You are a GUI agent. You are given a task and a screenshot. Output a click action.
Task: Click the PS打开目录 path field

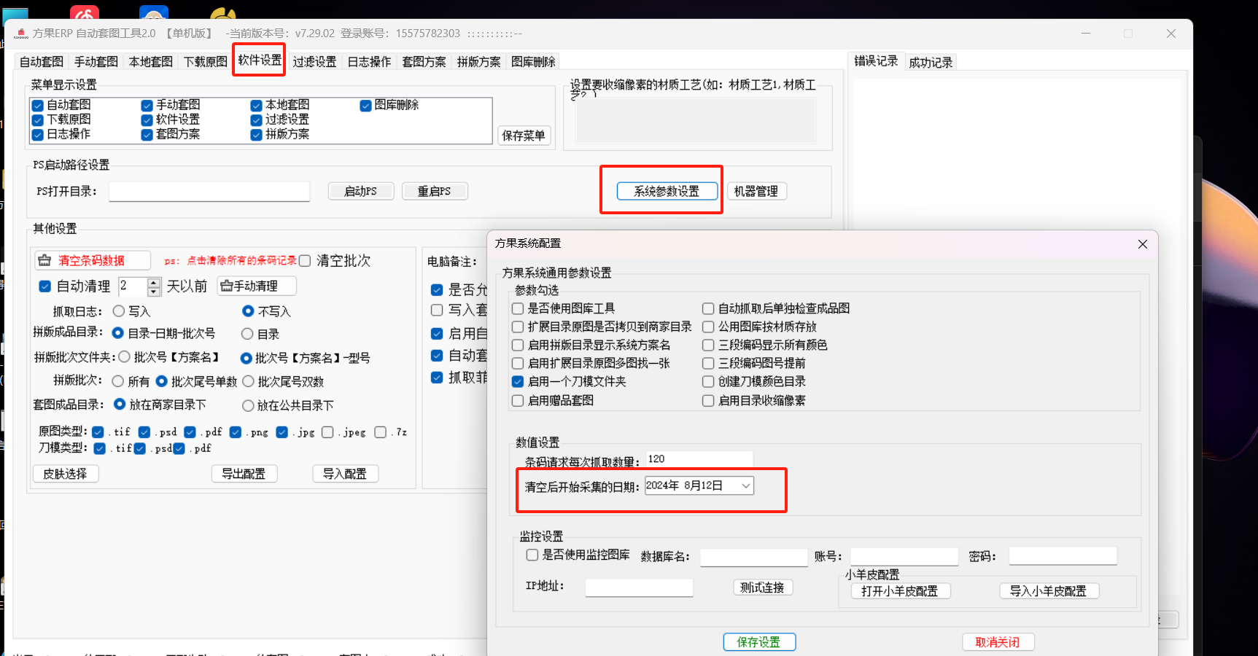pos(209,191)
